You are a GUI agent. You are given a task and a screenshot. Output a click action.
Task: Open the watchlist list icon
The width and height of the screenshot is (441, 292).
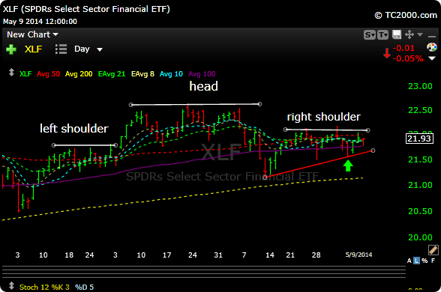pos(61,49)
